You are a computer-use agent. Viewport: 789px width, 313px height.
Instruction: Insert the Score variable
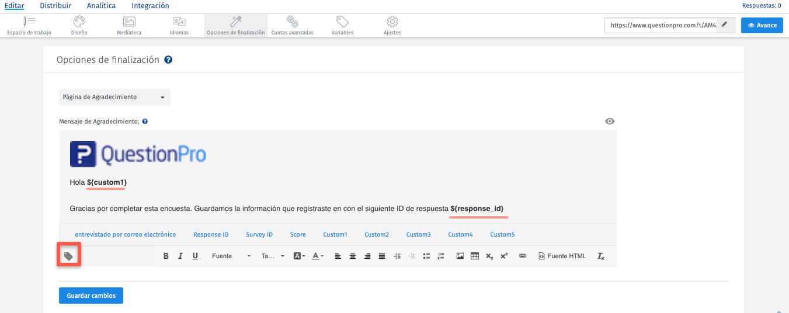point(298,234)
